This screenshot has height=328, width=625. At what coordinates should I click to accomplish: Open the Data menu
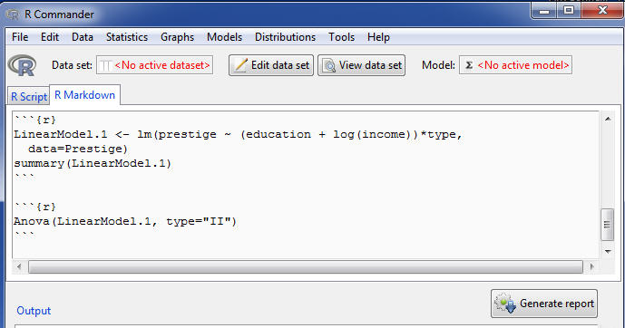pos(83,37)
